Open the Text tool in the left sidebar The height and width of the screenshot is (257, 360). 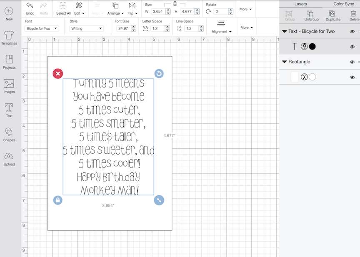tap(9, 109)
